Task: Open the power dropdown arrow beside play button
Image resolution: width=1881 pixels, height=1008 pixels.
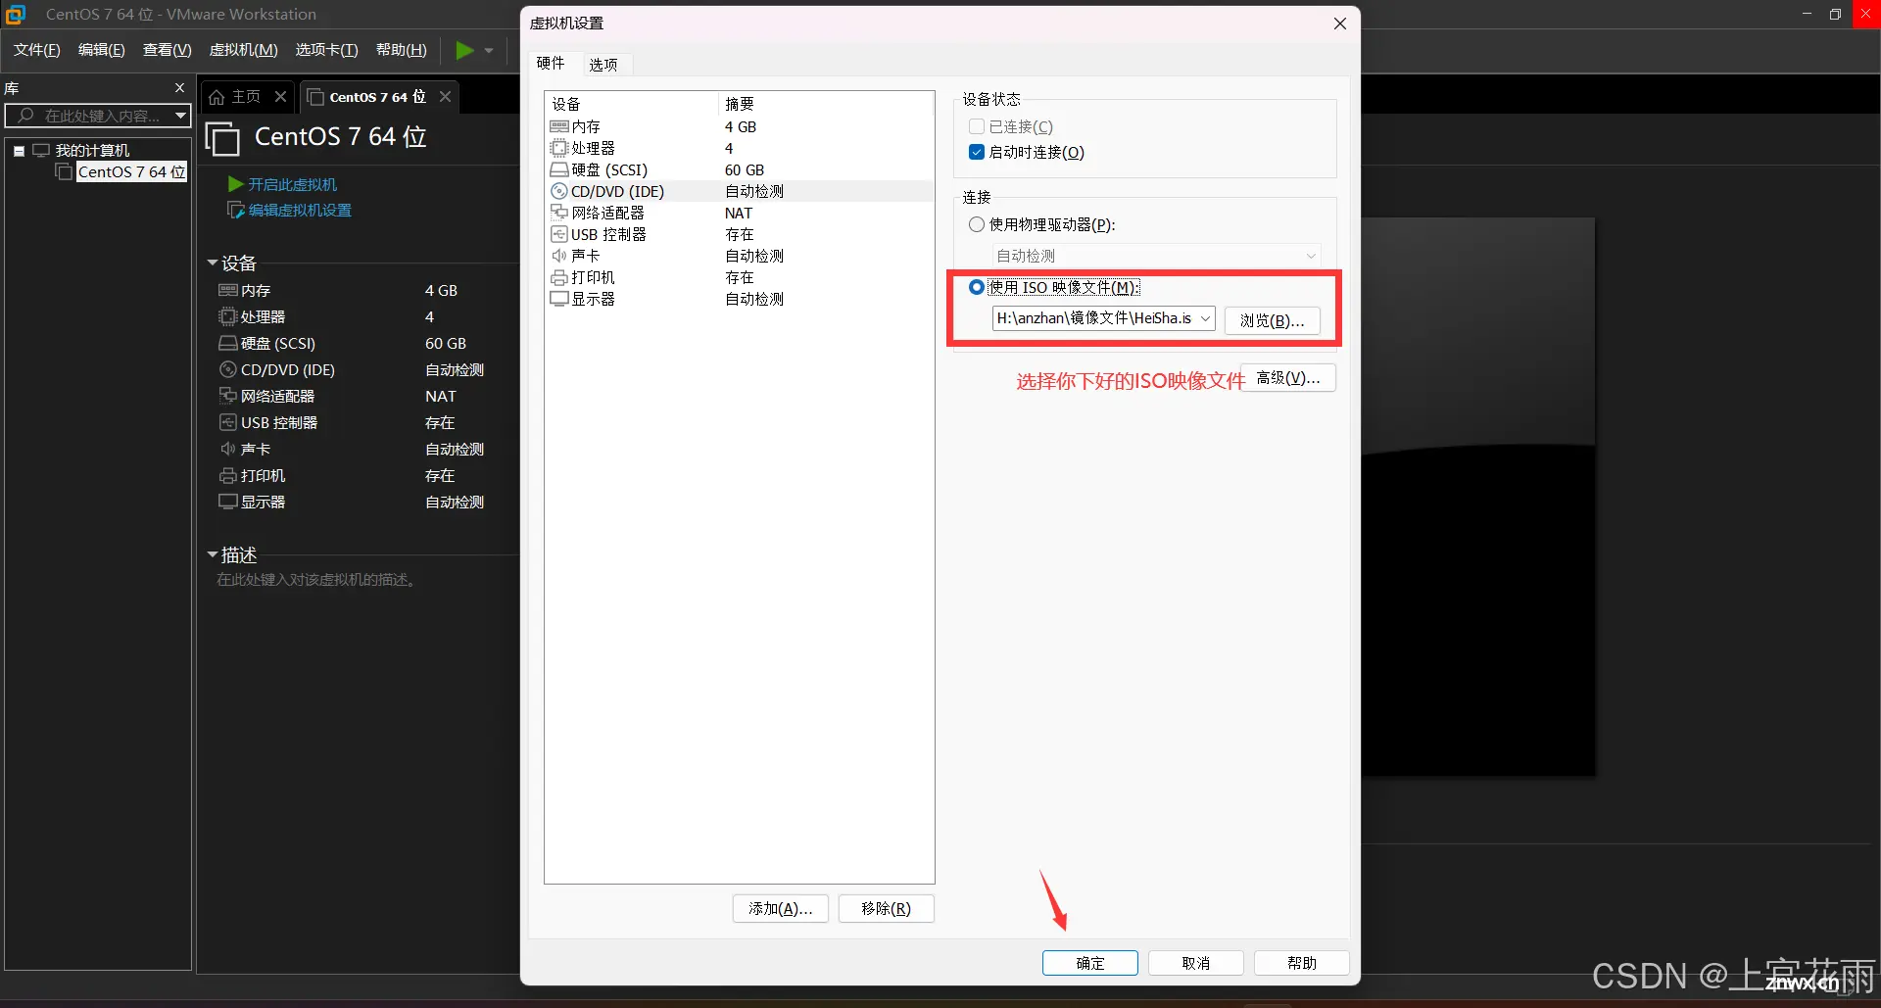Action: coord(489,50)
